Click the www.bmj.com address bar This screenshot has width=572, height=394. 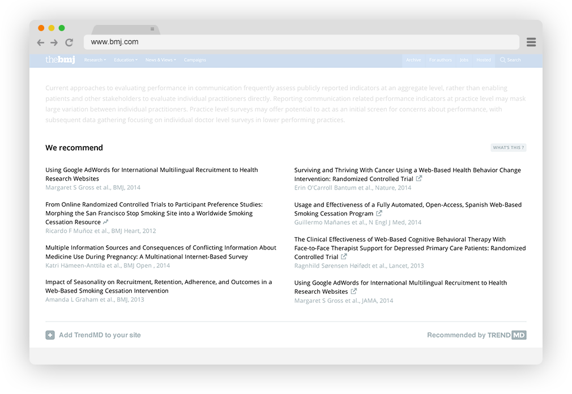(300, 42)
